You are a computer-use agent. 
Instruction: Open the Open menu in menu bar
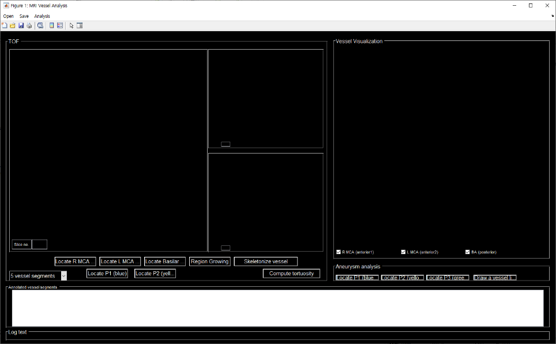tap(8, 16)
